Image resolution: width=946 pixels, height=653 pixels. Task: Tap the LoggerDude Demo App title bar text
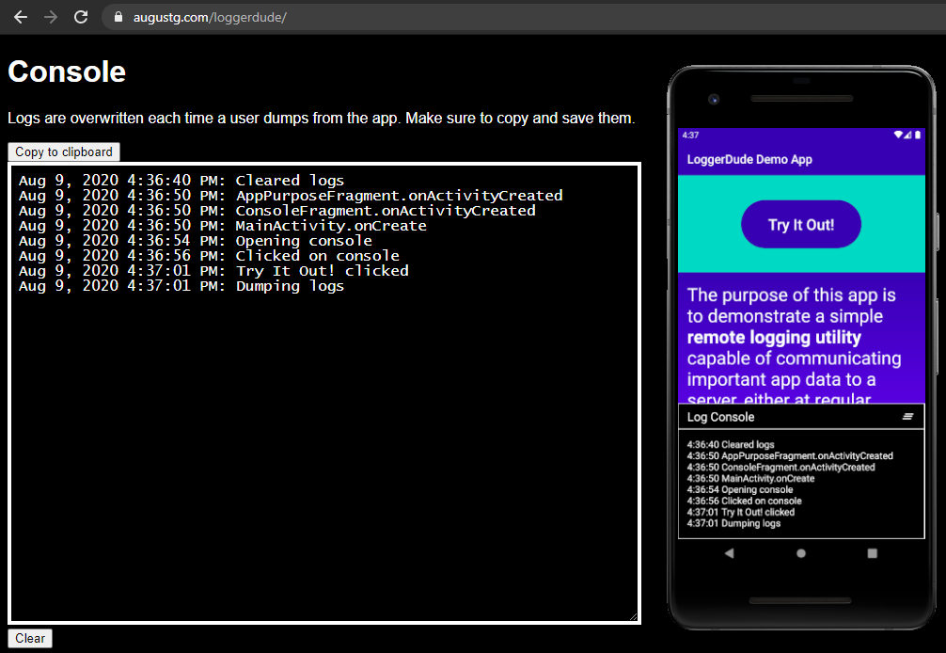click(x=749, y=159)
